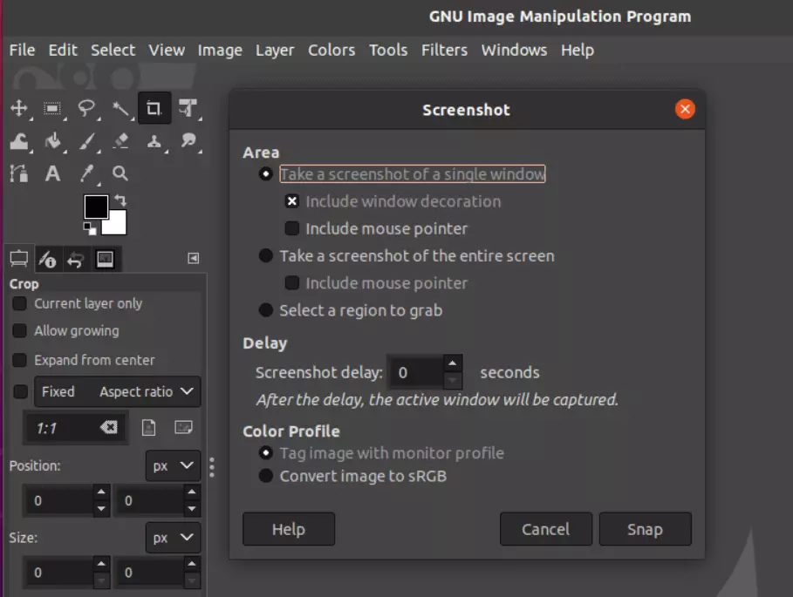Image resolution: width=793 pixels, height=597 pixels.
Task: Swap foreground and background colors arrow
Action: [x=120, y=200]
